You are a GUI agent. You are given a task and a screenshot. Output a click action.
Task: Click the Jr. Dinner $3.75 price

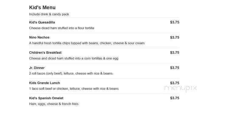point(175,68)
